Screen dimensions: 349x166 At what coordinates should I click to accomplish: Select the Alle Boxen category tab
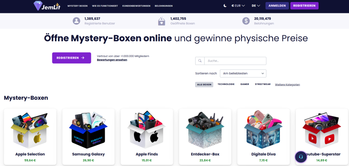click(x=204, y=85)
